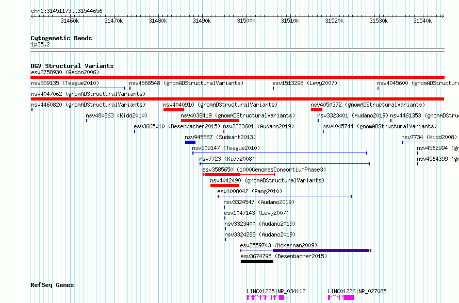Image resolution: width=459 pixels, height=303 pixels.
Task: Click the nsv3323400 (Audano2019) label
Action: pos(260,224)
